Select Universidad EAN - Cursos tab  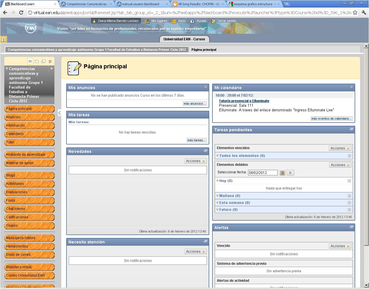(184, 39)
